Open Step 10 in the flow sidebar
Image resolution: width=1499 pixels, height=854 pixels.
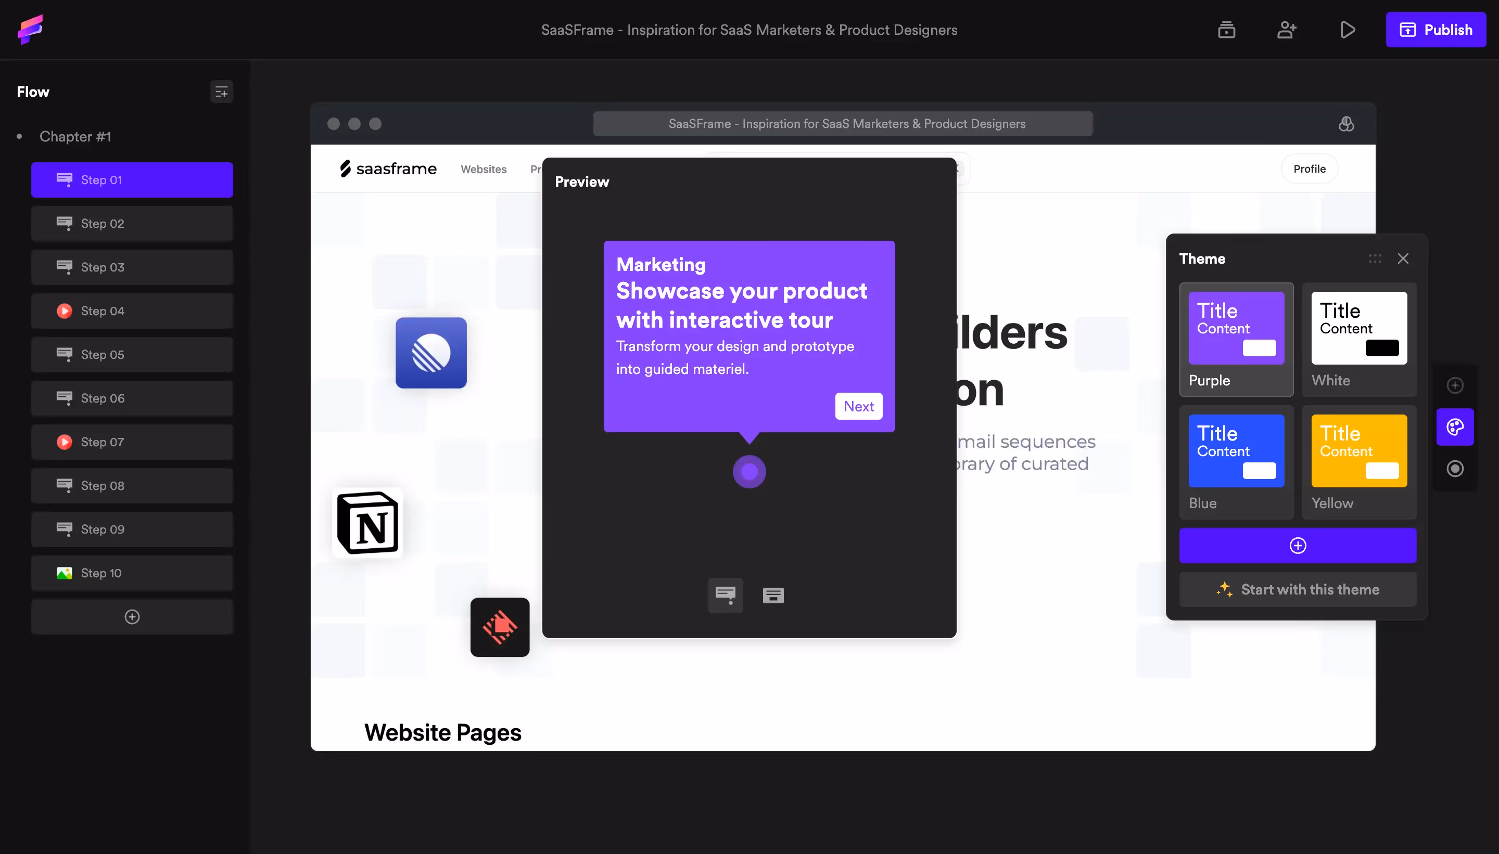132,573
